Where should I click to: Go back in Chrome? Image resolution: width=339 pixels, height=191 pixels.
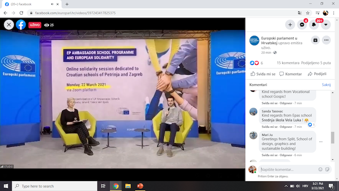[x=5, y=13]
